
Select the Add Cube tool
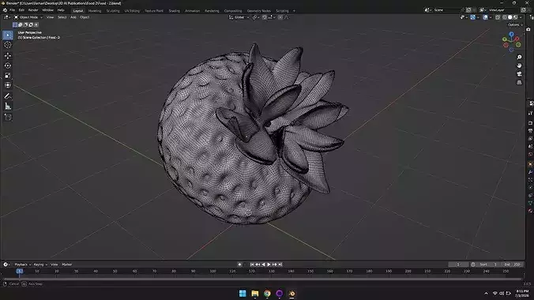pos(8,117)
